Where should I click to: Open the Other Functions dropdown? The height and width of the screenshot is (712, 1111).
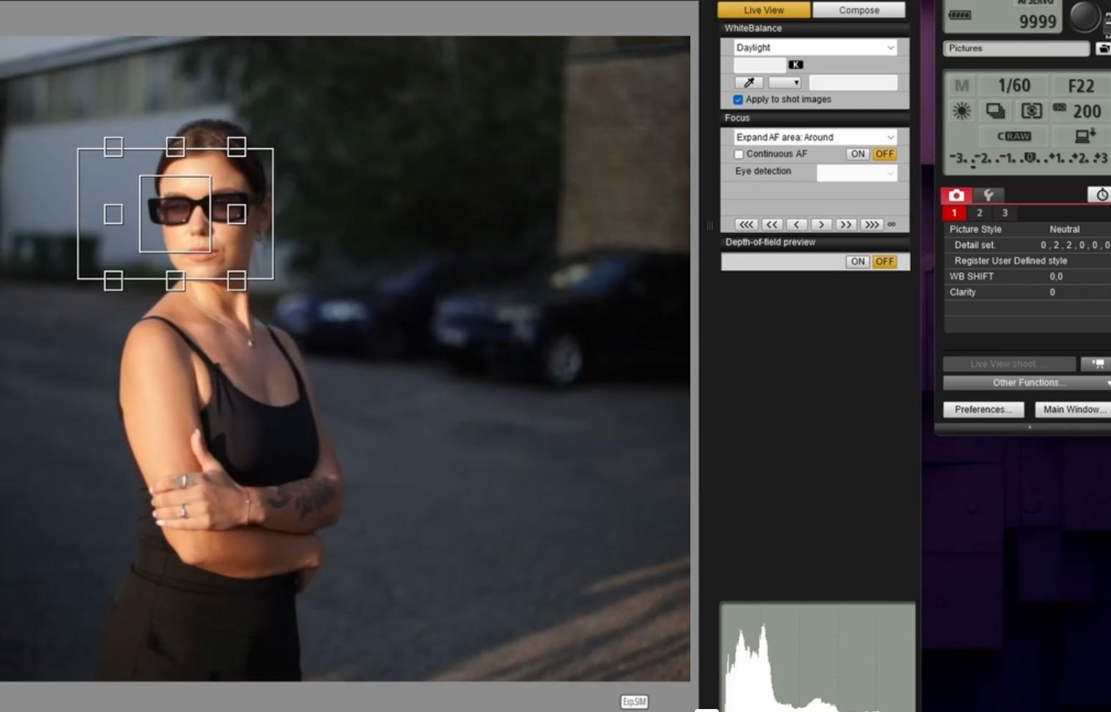click(1026, 383)
